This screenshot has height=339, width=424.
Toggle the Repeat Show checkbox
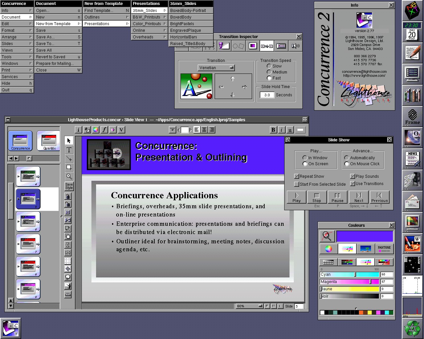(x=296, y=176)
